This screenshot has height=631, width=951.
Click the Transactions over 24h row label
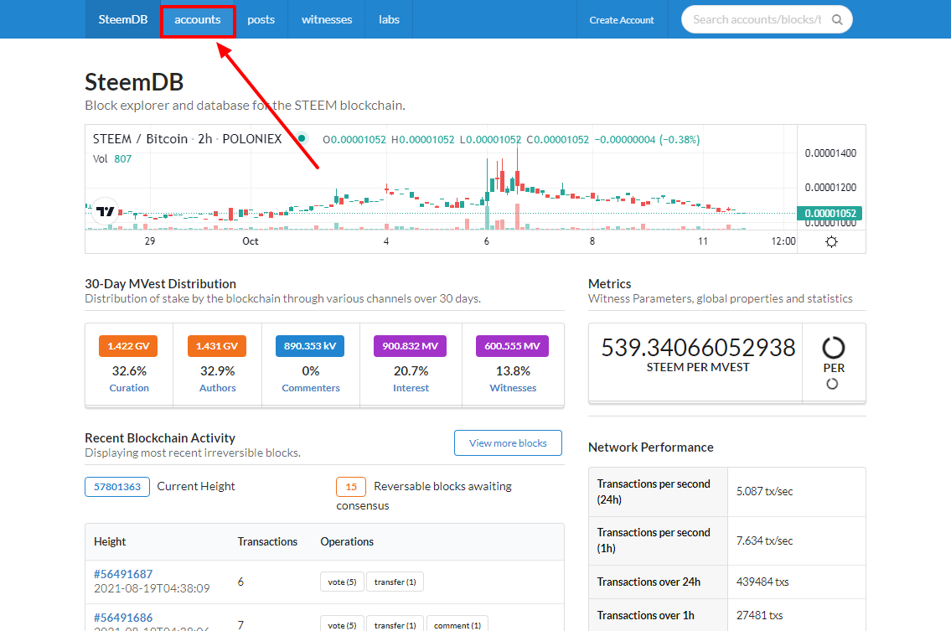[x=649, y=582]
